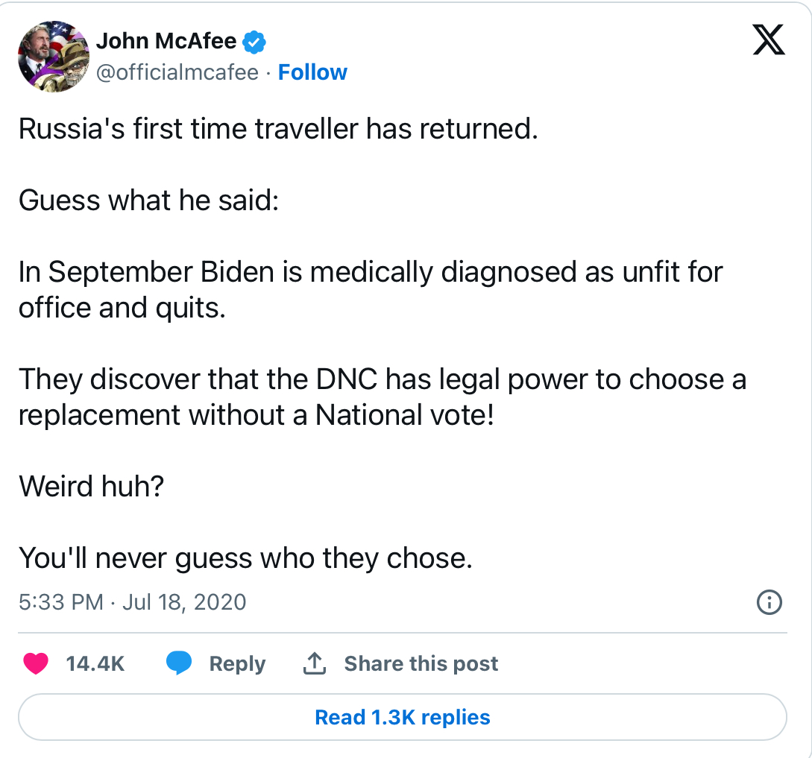The width and height of the screenshot is (812, 758).
Task: Click the Share this post label
Action: 421,663
